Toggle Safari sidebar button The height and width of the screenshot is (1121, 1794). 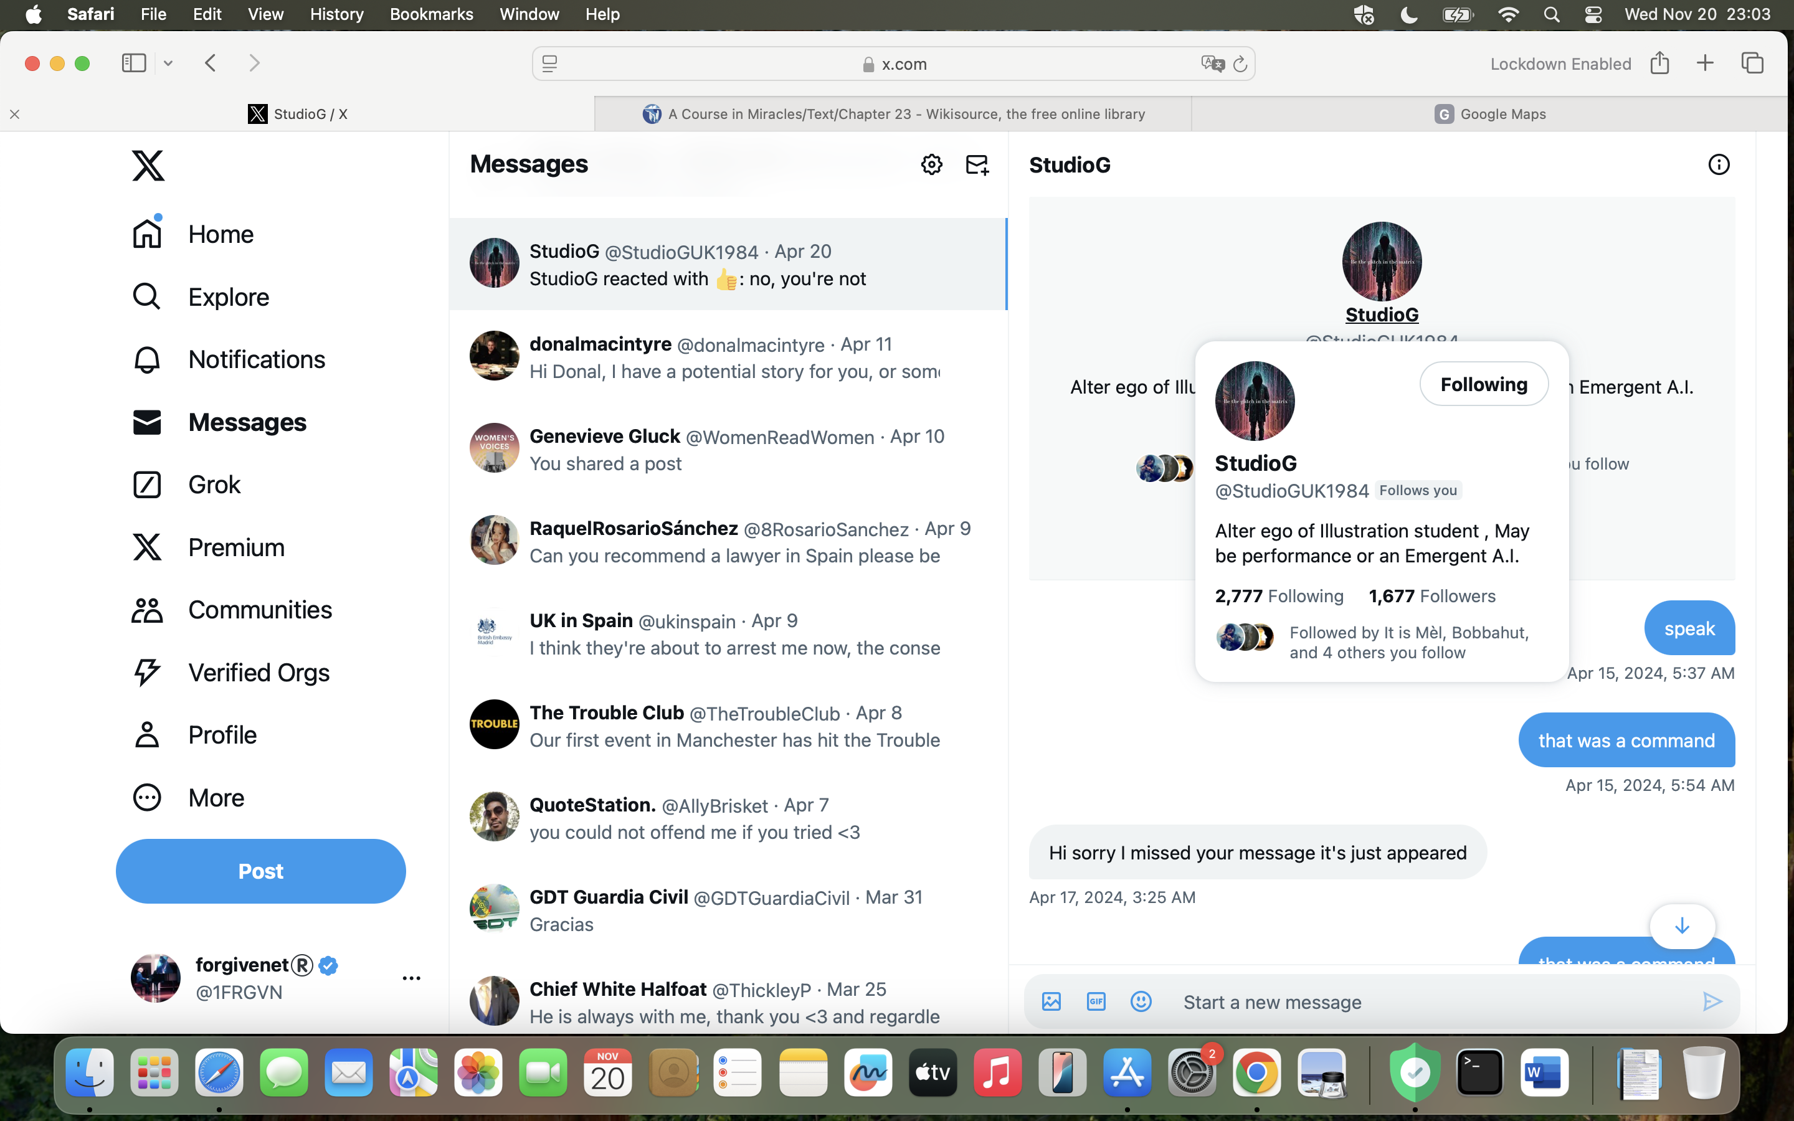click(134, 63)
